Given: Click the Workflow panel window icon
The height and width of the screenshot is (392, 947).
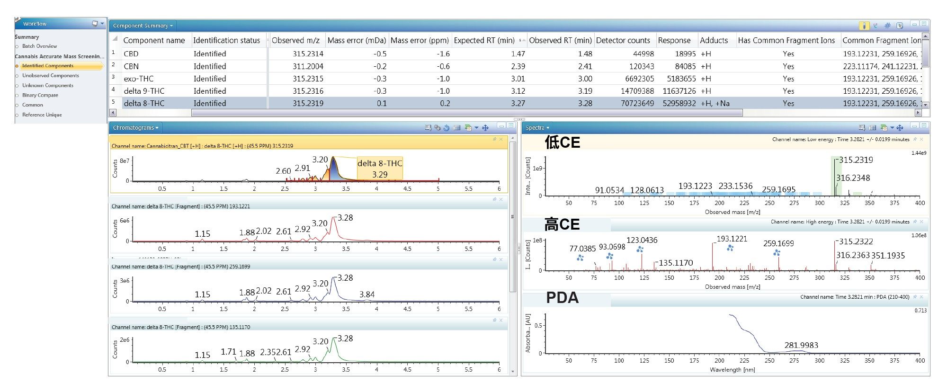Looking at the screenshot, I should click(95, 24).
